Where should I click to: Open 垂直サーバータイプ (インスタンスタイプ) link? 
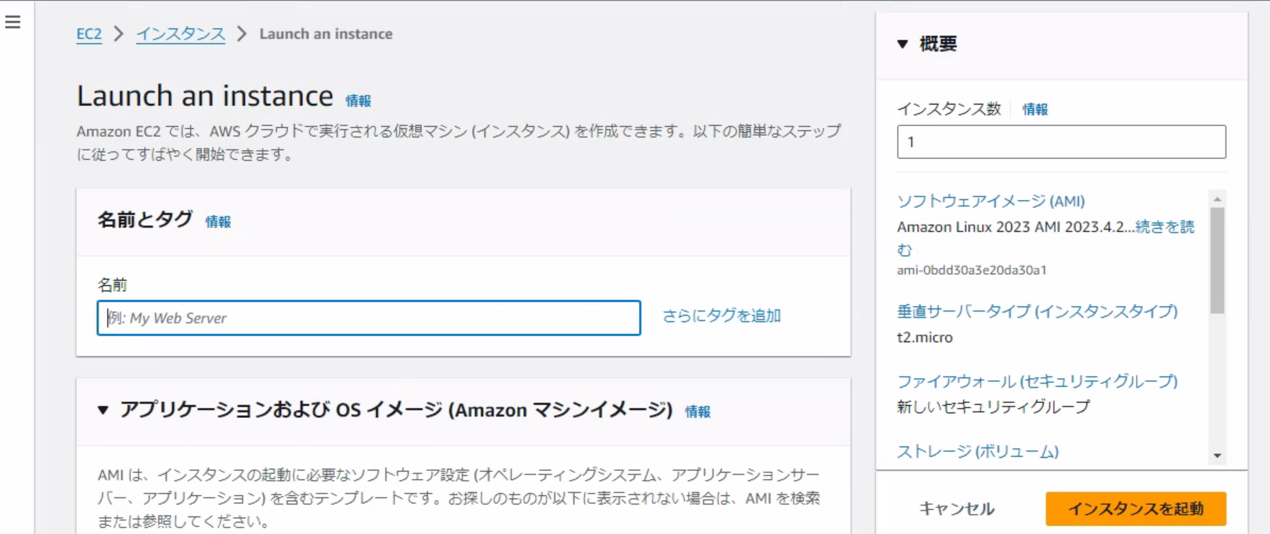click(1037, 311)
